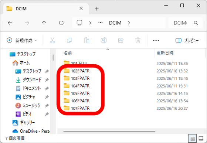Open ダウンロード in the sidebar
Viewport: 207px width, 143px height.
click(28, 80)
